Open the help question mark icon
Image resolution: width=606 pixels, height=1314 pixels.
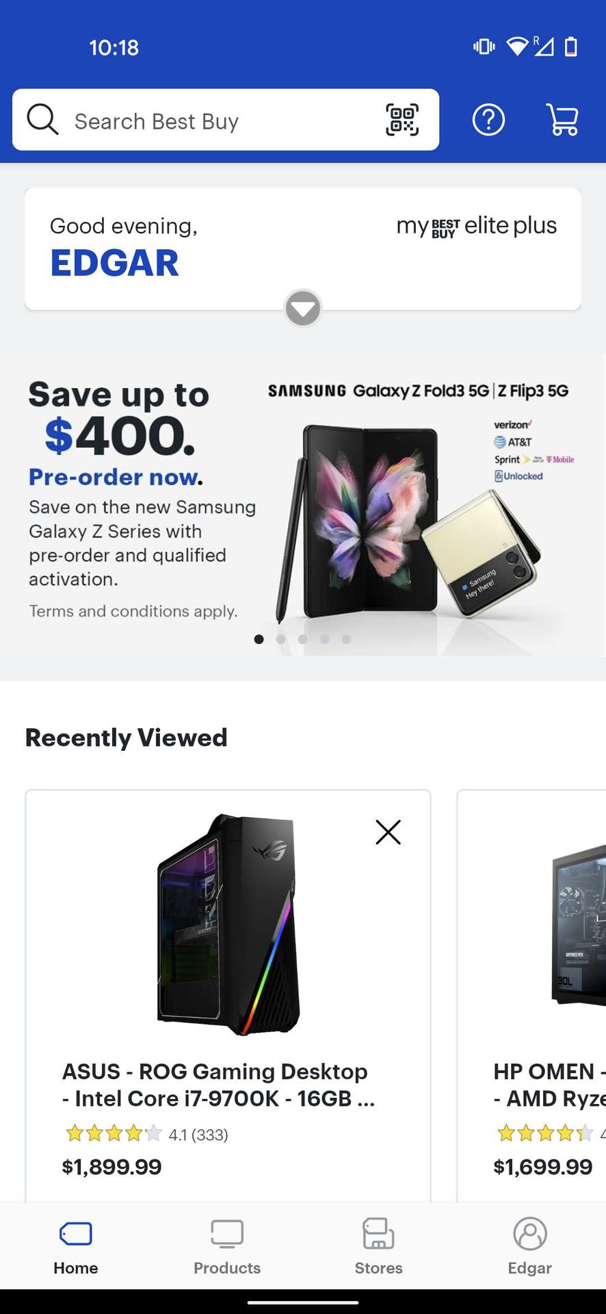click(488, 120)
